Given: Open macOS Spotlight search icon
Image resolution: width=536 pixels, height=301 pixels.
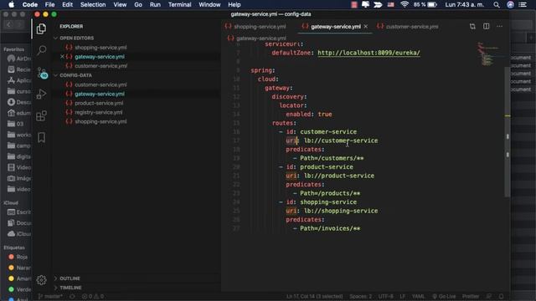Looking at the screenshot, I should [497, 5].
